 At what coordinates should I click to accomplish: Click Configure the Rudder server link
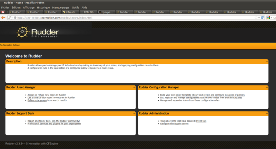tap(174, 124)
